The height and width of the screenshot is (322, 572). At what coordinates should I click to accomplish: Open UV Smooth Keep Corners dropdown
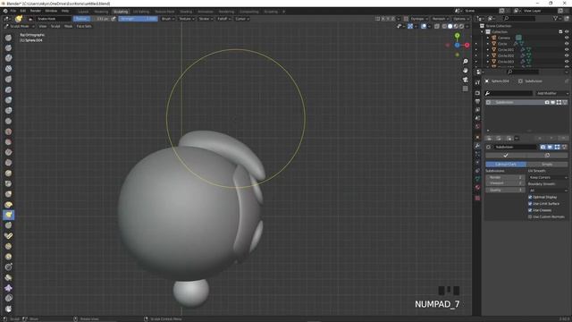pos(548,177)
